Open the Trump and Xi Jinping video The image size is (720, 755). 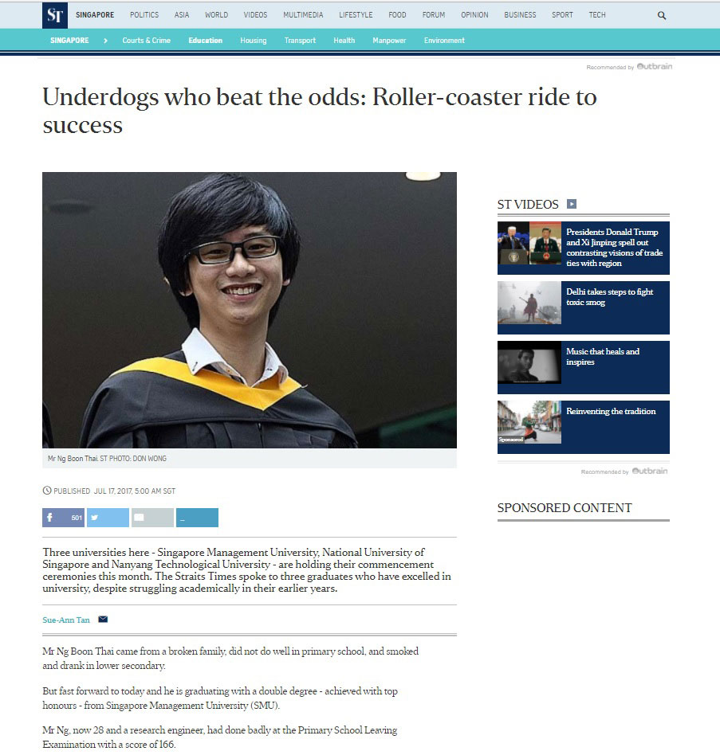point(583,248)
